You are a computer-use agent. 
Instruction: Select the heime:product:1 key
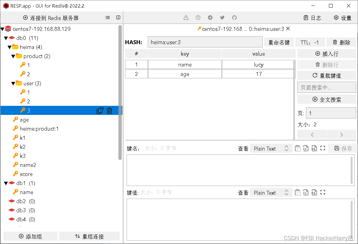click(x=39, y=129)
